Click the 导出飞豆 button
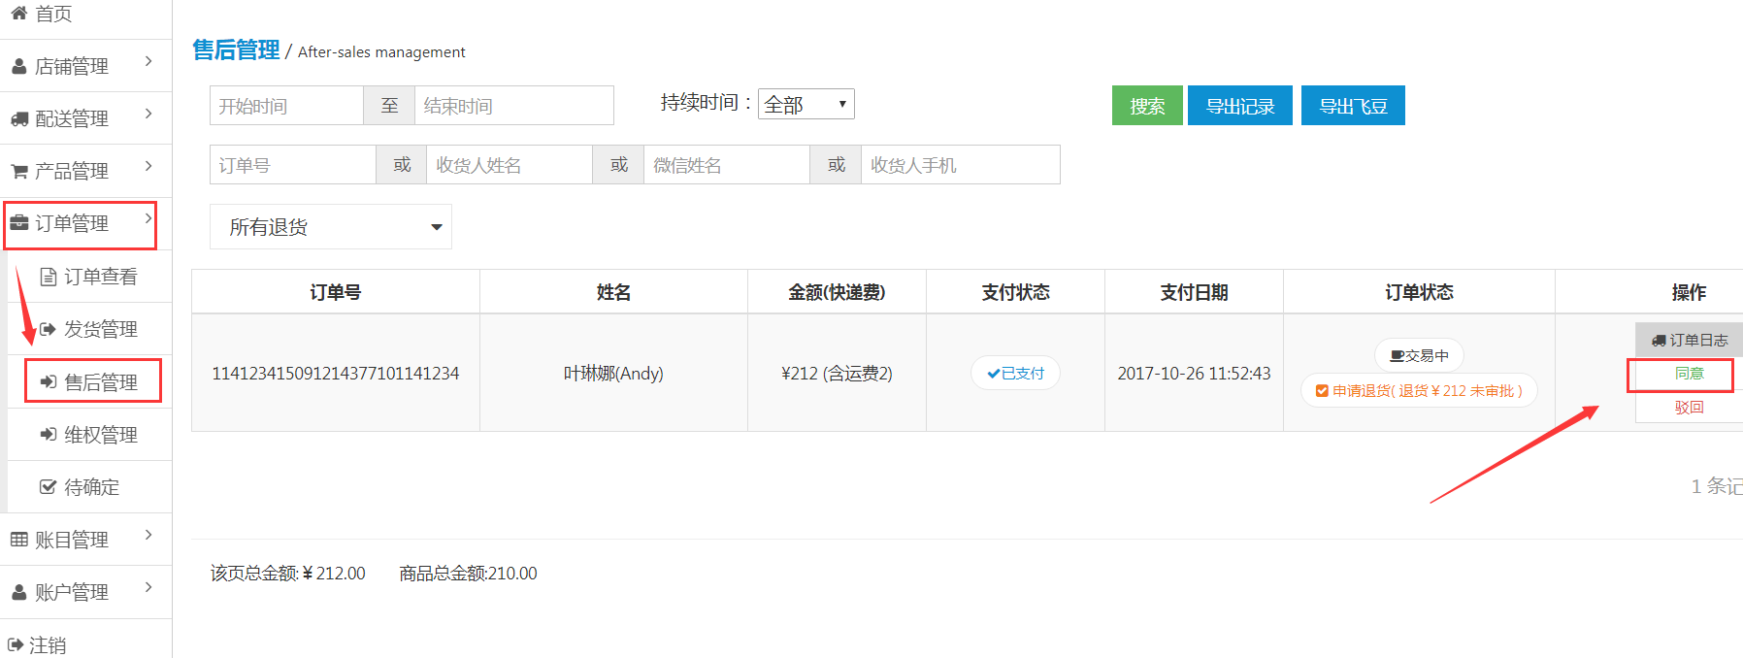The width and height of the screenshot is (1743, 658). pyautogui.click(x=1353, y=106)
